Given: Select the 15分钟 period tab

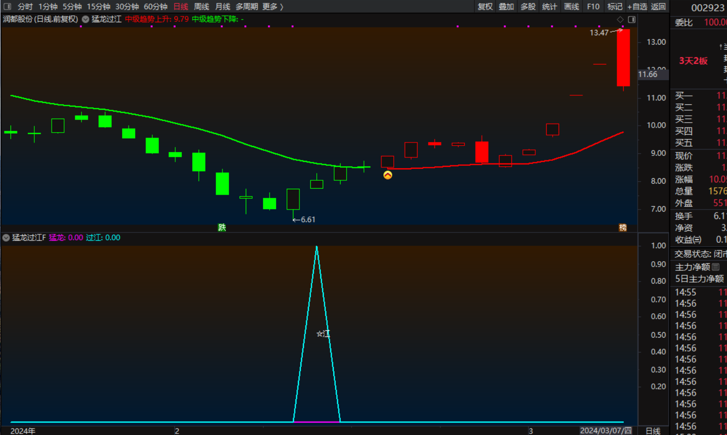Looking at the screenshot, I should [x=98, y=6].
